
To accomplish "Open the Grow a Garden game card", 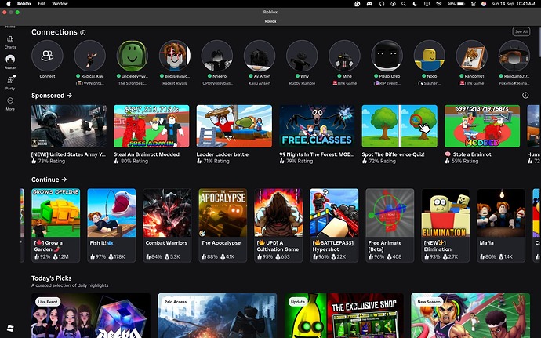I will (x=56, y=225).
